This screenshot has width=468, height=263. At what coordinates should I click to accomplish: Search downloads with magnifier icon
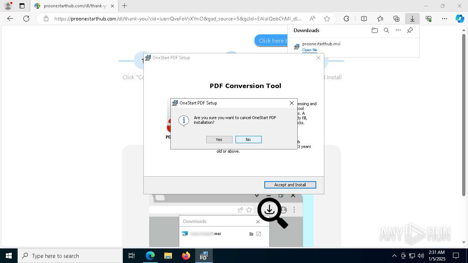coord(386,30)
